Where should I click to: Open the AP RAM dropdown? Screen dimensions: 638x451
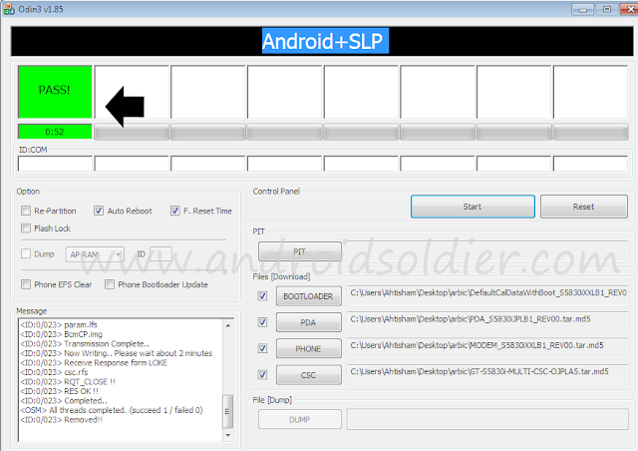click(95, 254)
